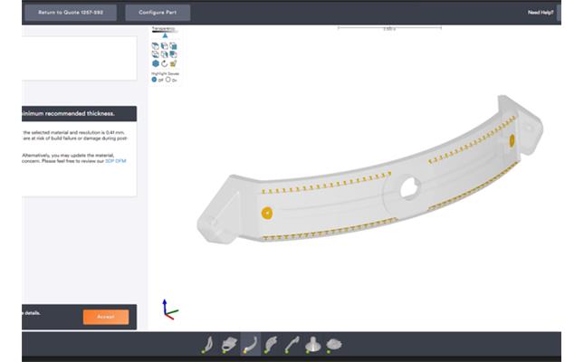This screenshot has height=362, width=584.
Task: Set Highlight Issues to On
Action: pyautogui.click(x=168, y=80)
